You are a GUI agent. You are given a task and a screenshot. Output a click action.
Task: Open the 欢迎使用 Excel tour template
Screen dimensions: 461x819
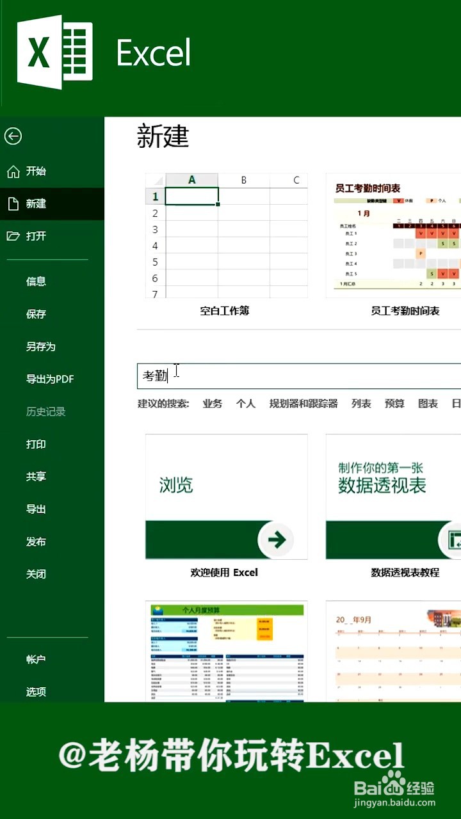coord(227,497)
